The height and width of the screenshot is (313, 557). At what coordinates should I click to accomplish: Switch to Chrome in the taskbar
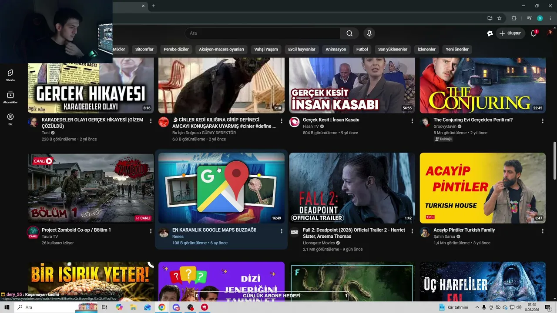(x=161, y=307)
